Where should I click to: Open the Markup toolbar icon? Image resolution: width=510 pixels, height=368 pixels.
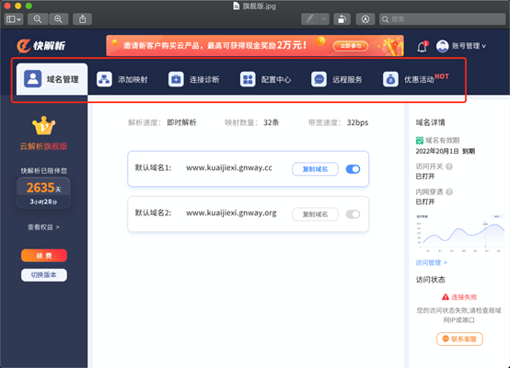pos(365,19)
